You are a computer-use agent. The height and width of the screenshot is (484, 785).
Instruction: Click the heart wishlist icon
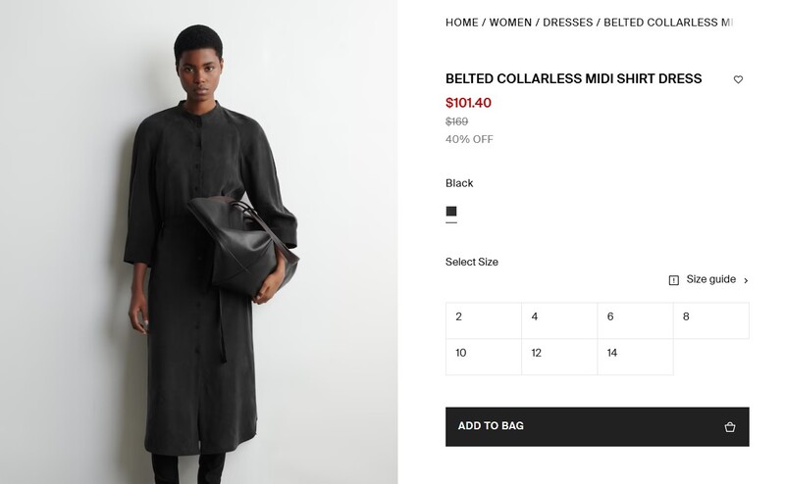[739, 79]
